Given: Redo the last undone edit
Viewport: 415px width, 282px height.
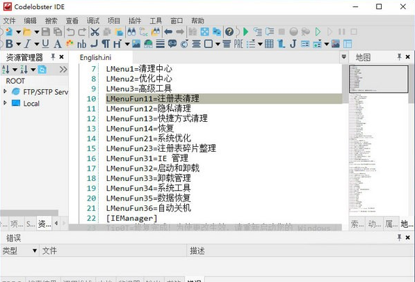Looking at the screenshot, I should click(82, 32).
